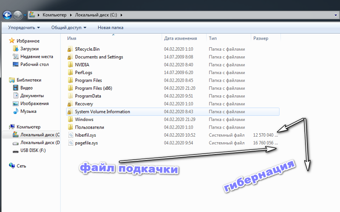Click the Program Files (x86) folder icon
The width and height of the screenshot is (340, 212).
click(70, 88)
